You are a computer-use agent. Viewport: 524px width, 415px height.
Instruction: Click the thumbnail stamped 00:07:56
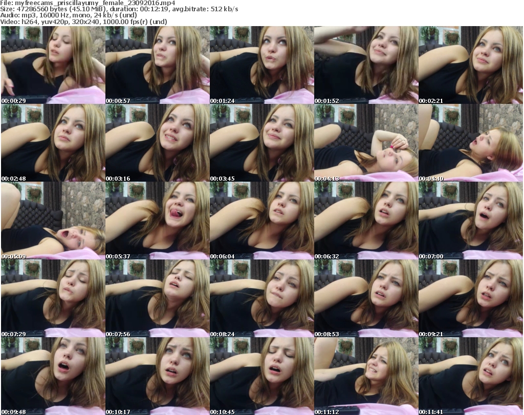click(x=158, y=298)
